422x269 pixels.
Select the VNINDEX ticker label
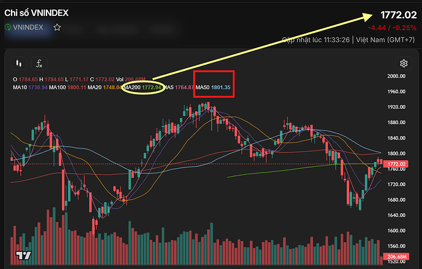point(28,27)
